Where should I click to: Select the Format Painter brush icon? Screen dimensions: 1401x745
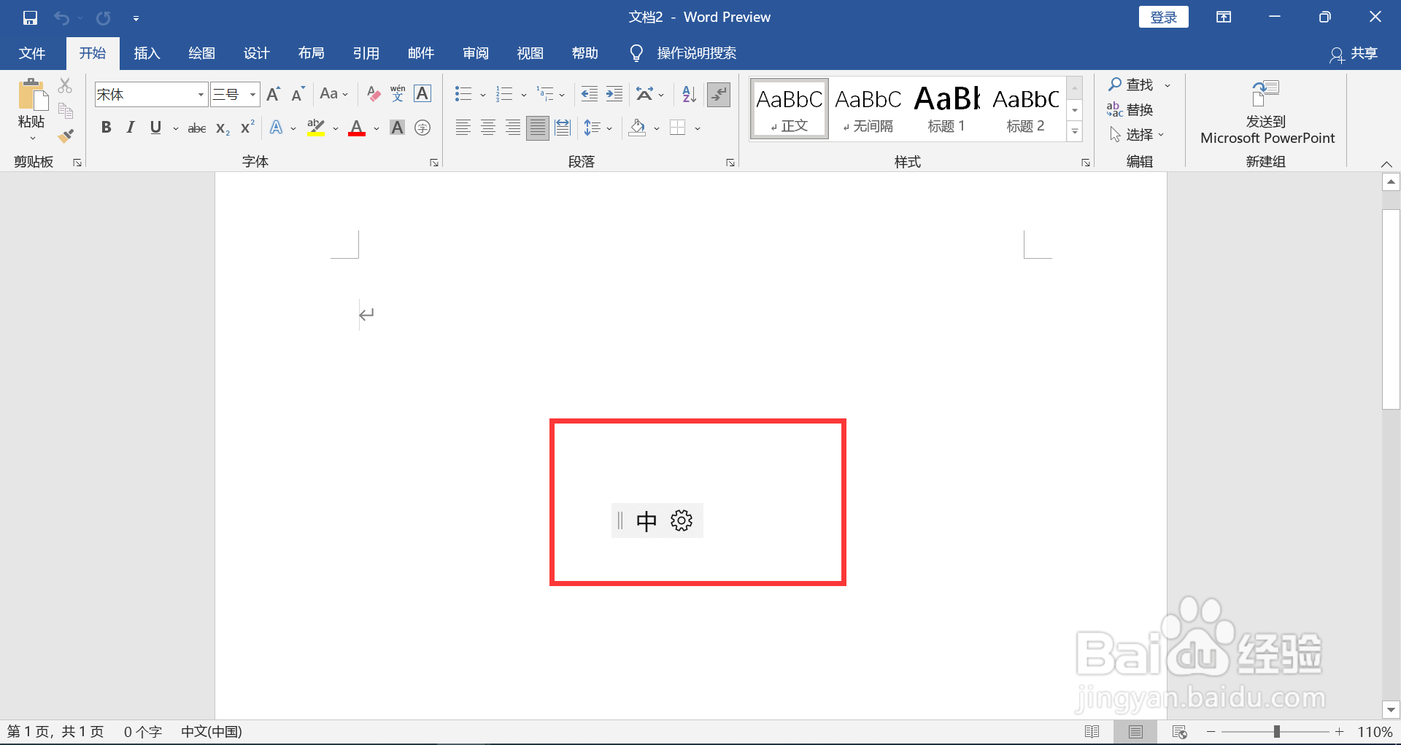[x=66, y=136]
